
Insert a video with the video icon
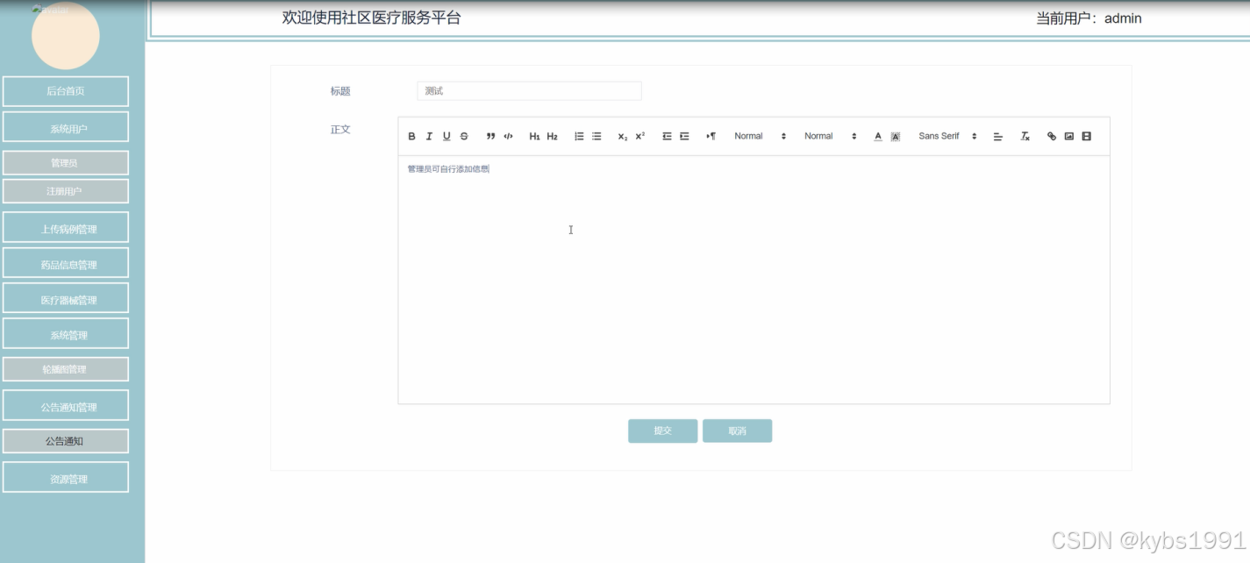pyautogui.click(x=1087, y=136)
